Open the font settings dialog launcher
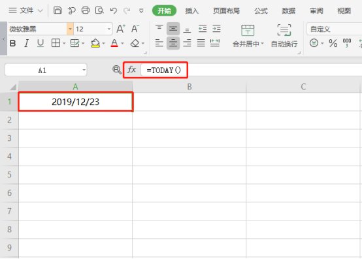Viewport: 362px width, 259px height. [x=145, y=53]
